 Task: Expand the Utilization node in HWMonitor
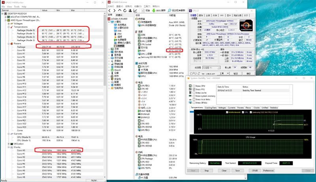(x=9, y=144)
